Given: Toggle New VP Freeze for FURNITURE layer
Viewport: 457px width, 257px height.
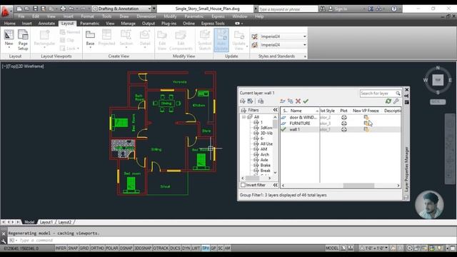Looking at the screenshot, I should [x=366, y=124].
